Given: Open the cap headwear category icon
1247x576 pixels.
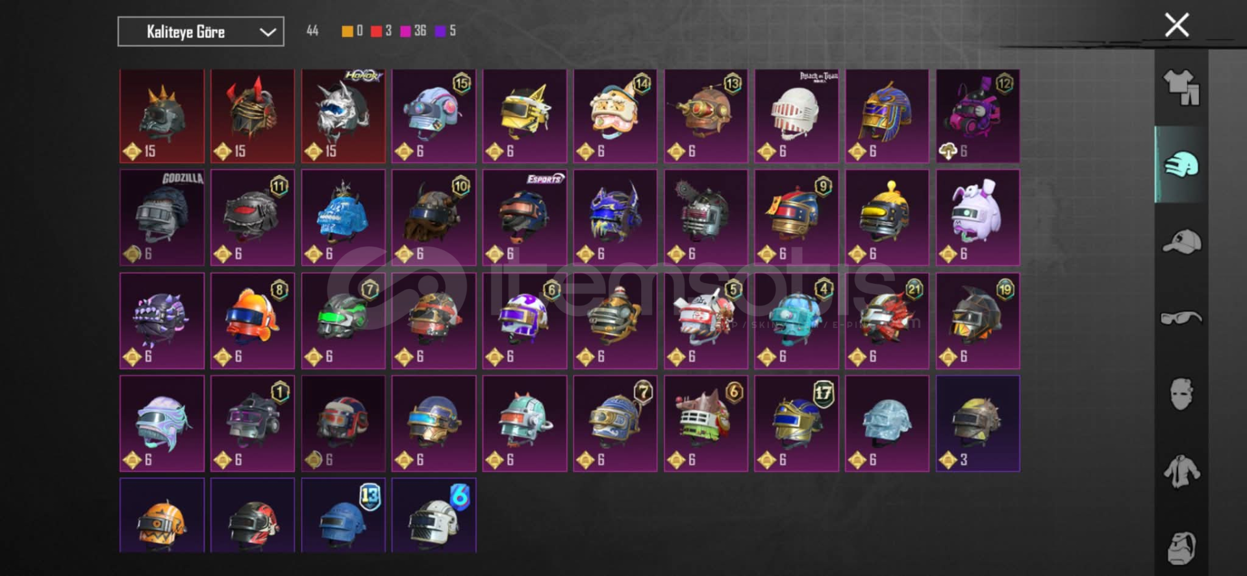Looking at the screenshot, I should 1181,242.
